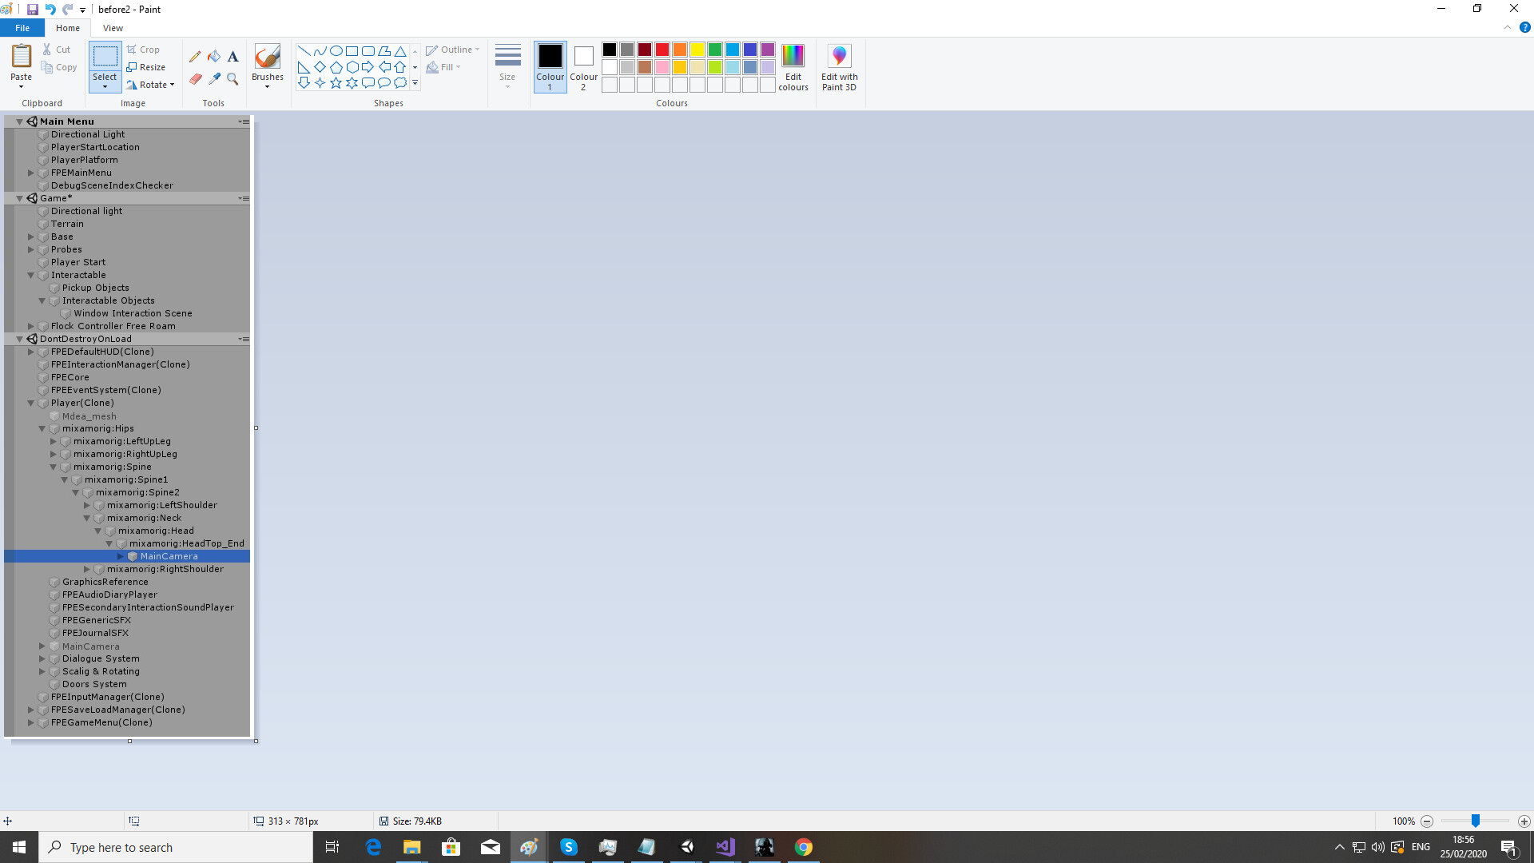Activate the Colour 2 selector

583,67
